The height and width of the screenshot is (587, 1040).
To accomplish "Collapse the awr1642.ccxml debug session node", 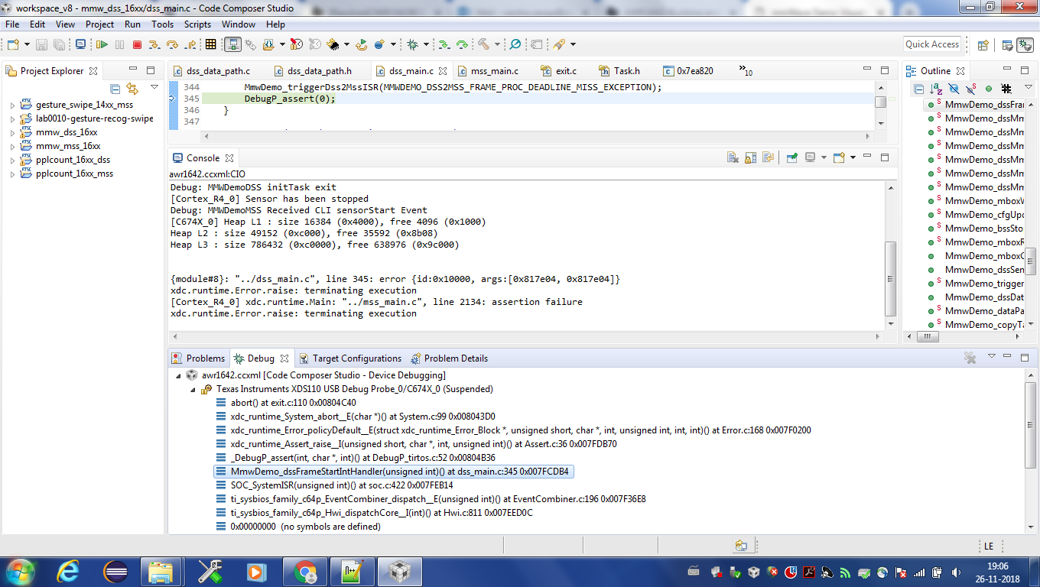I will [x=179, y=375].
